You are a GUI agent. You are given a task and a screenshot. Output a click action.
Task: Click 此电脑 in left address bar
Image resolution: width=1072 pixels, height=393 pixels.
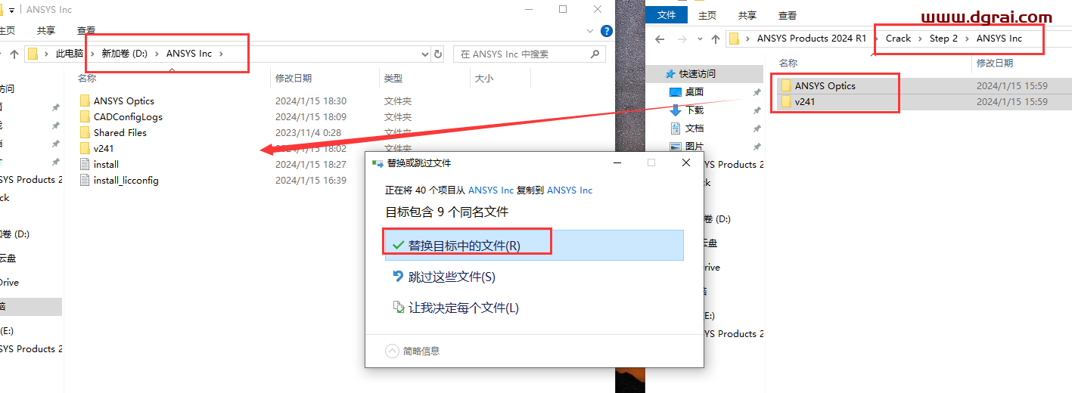pos(70,54)
